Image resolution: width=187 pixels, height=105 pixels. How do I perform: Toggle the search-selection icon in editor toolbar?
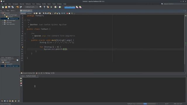click(x=44, y=13)
